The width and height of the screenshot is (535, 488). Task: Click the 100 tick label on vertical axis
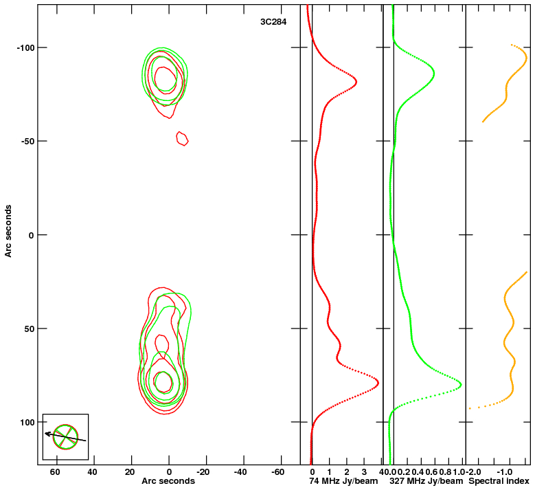[x=27, y=423]
